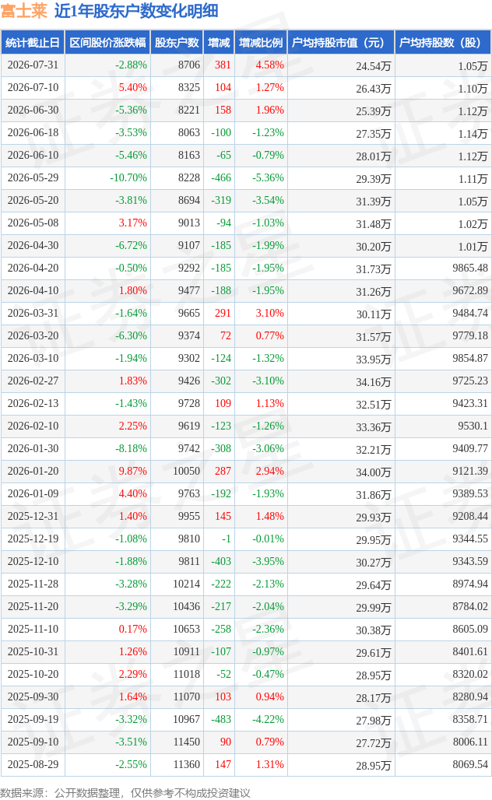Click the -483 change amount cell
Screen dimensions: 492x800
pos(221,719)
